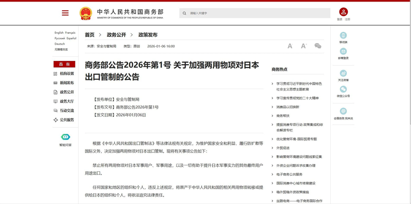This screenshot has height=204, width=411.
Task: Click 政务公开 in the breadcrumb
Action: [117, 35]
